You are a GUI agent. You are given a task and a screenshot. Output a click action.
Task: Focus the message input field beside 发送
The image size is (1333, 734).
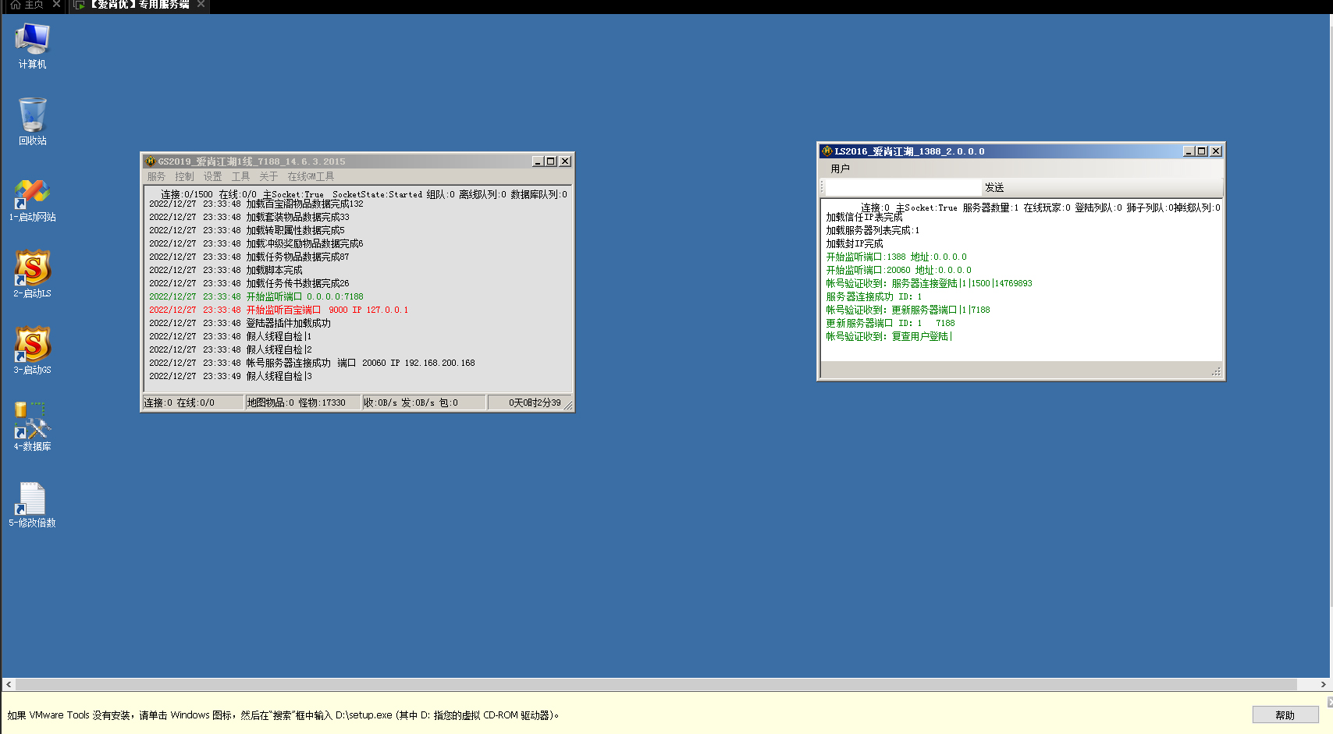pyautogui.click(x=903, y=188)
